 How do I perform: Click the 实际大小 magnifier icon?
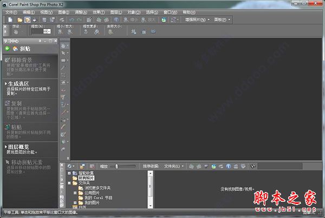(110, 32)
